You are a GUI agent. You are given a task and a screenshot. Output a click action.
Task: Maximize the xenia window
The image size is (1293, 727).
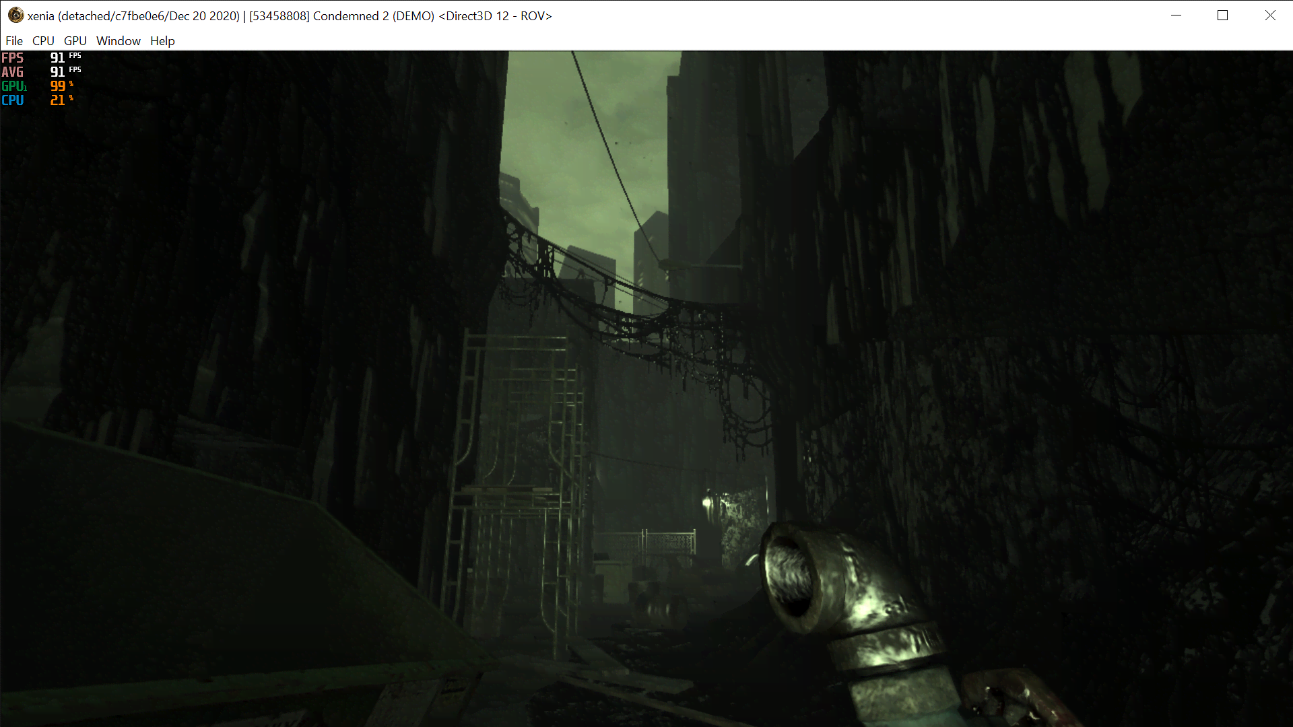1223,15
